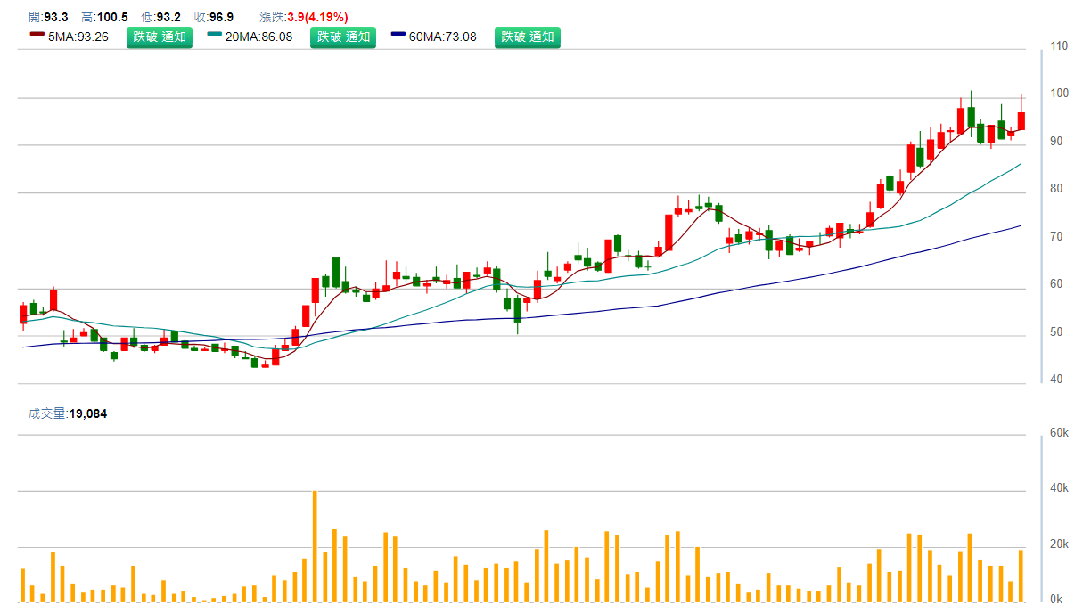Click the red 漲跌 3.9(4.19%) change value
This screenshot has width=1091, height=613.
(x=317, y=17)
